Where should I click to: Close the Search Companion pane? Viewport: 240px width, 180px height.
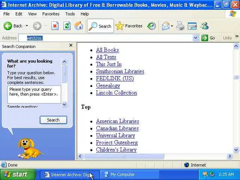(x=71, y=45)
